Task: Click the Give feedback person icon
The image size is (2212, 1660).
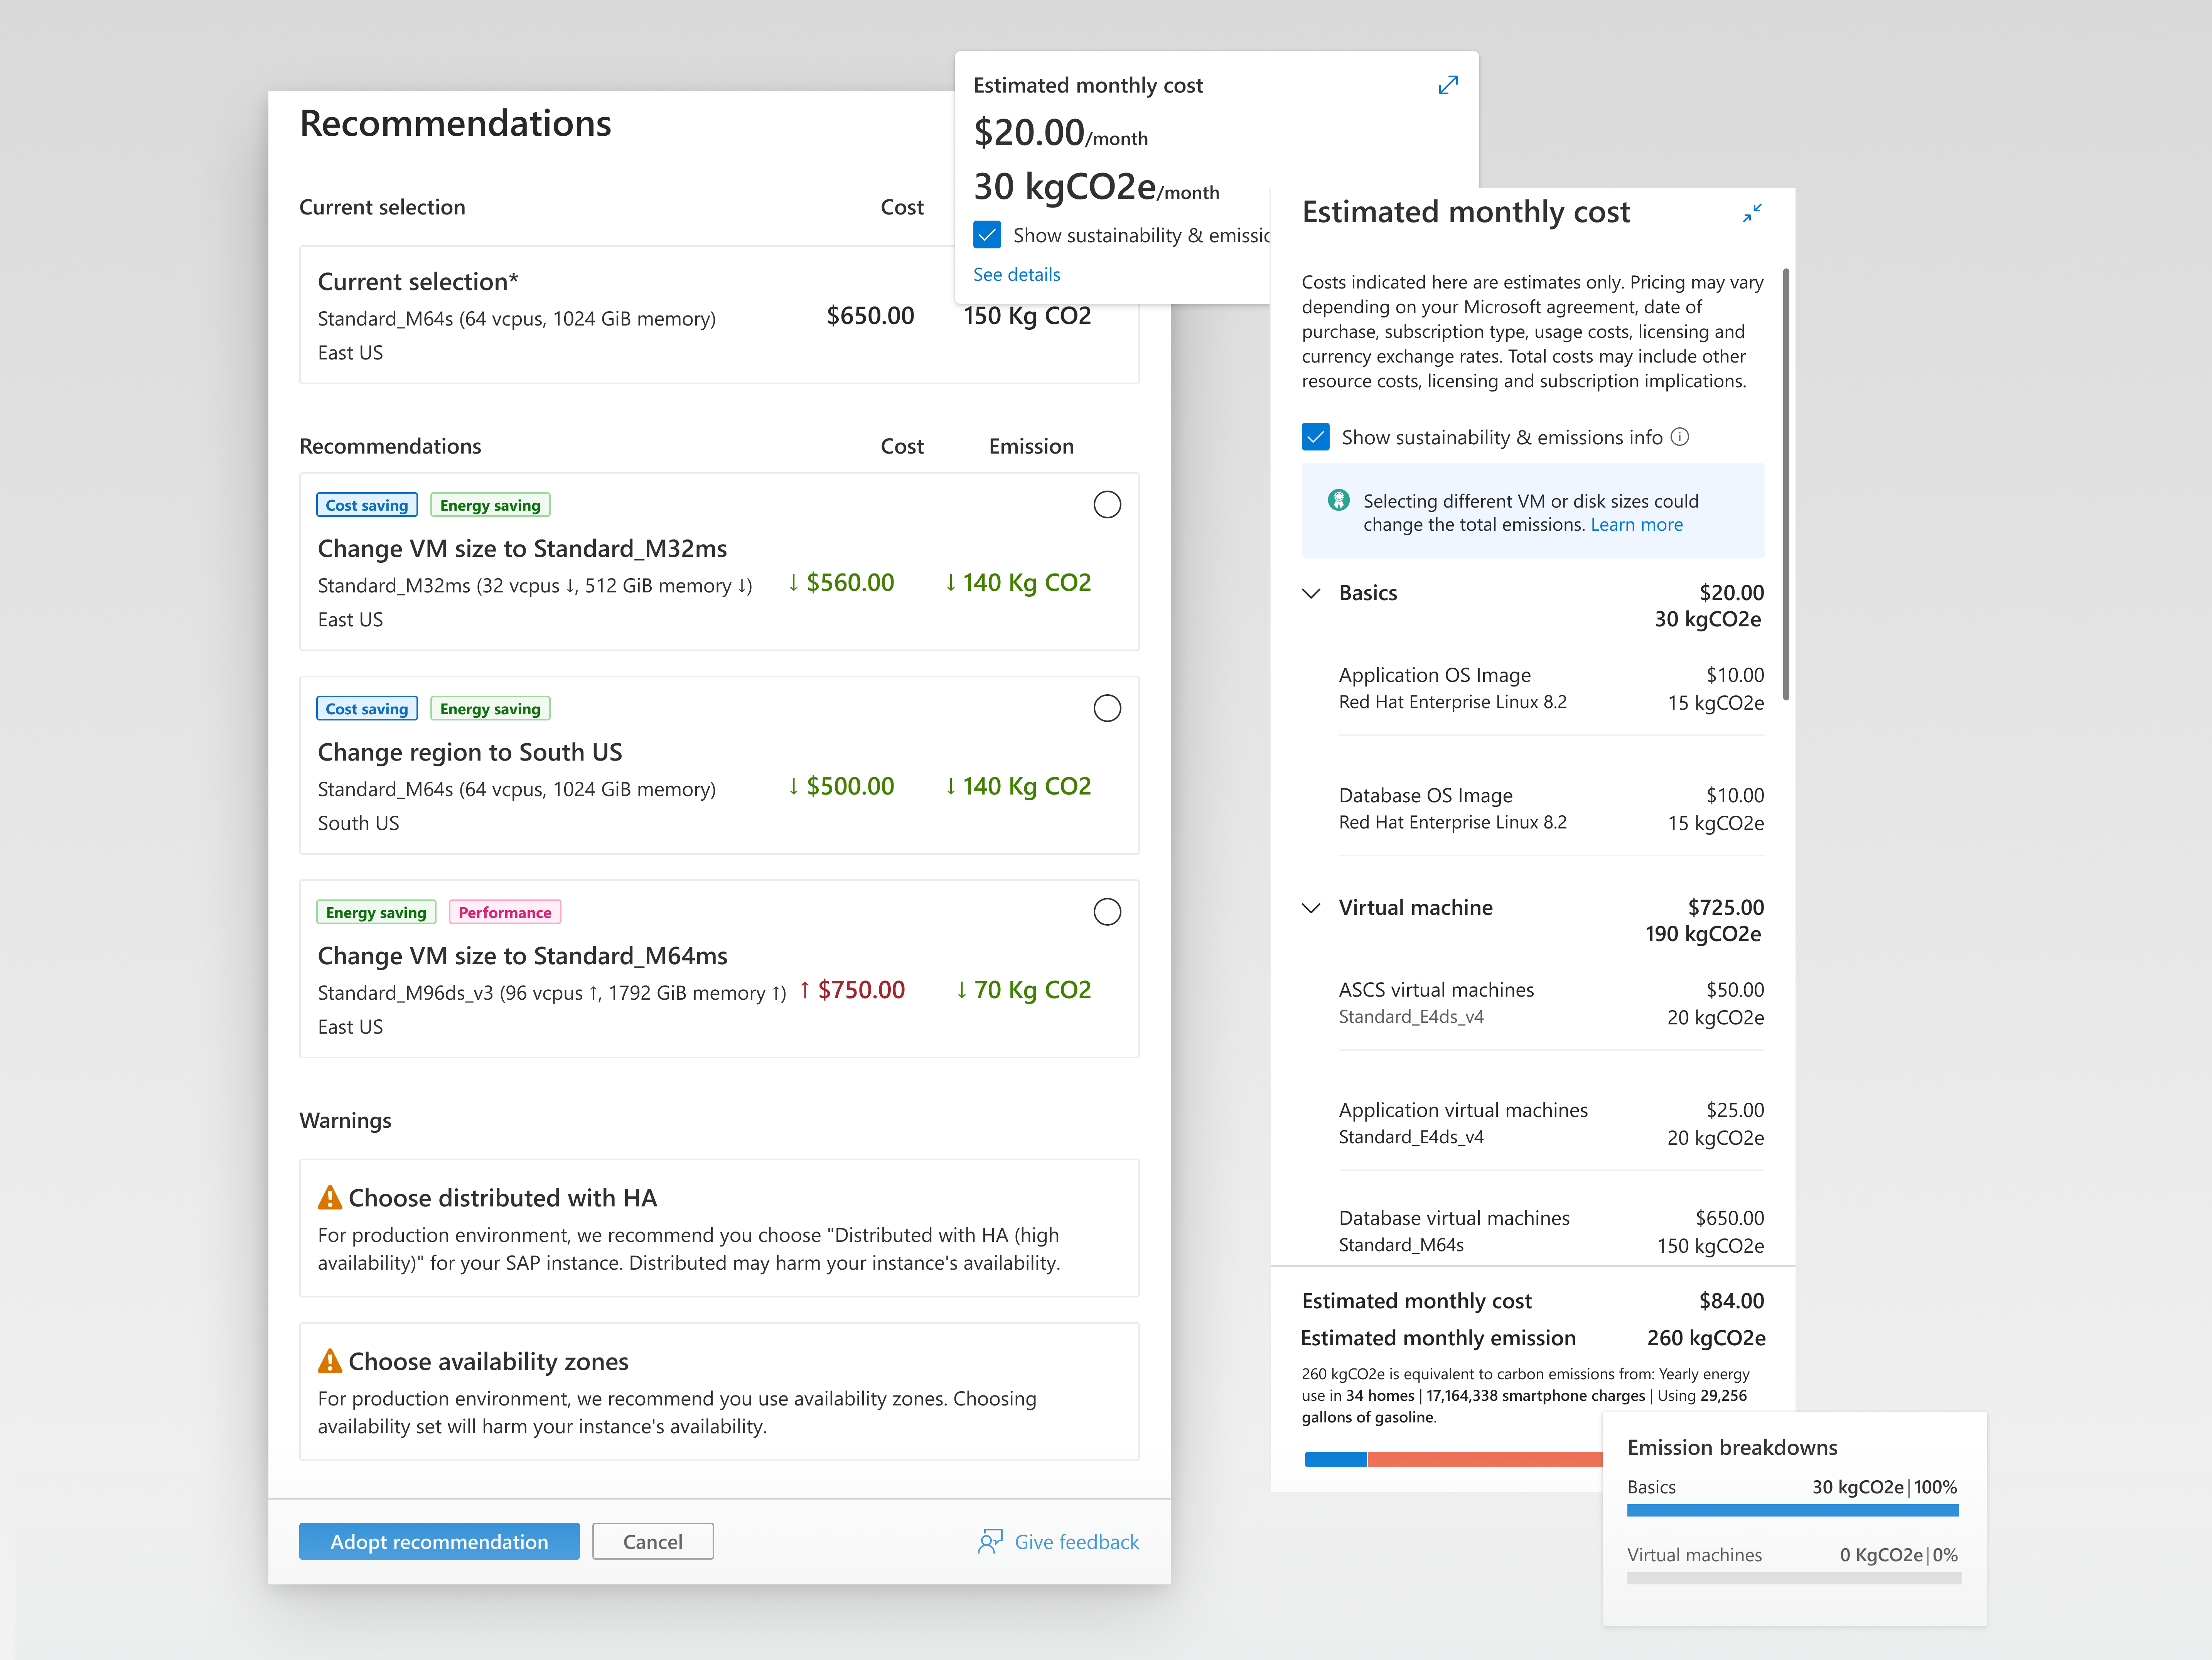Action: 990,1541
